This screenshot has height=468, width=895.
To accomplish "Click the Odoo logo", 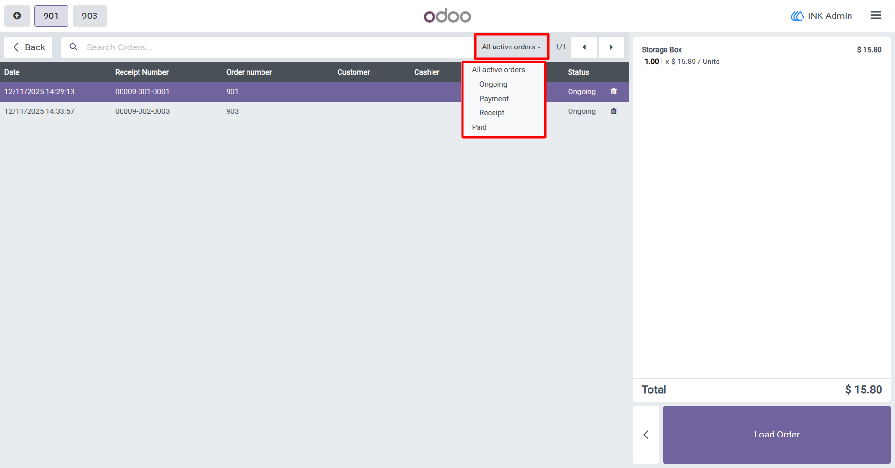I will pos(447,16).
